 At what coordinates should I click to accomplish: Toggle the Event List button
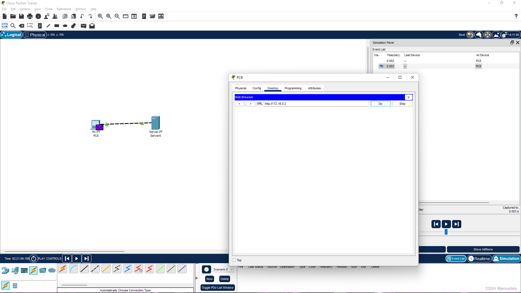click(456, 259)
